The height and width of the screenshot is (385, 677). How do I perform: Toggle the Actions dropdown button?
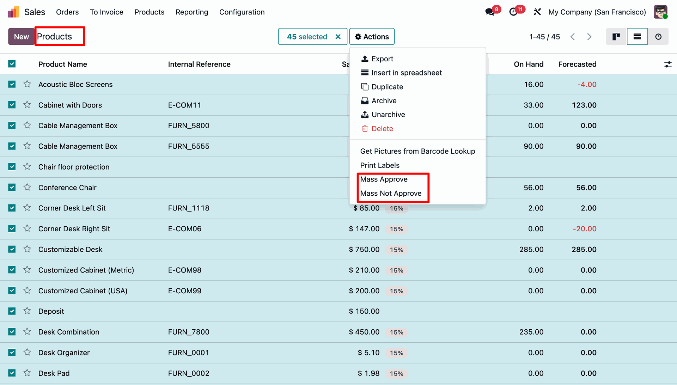click(x=372, y=37)
